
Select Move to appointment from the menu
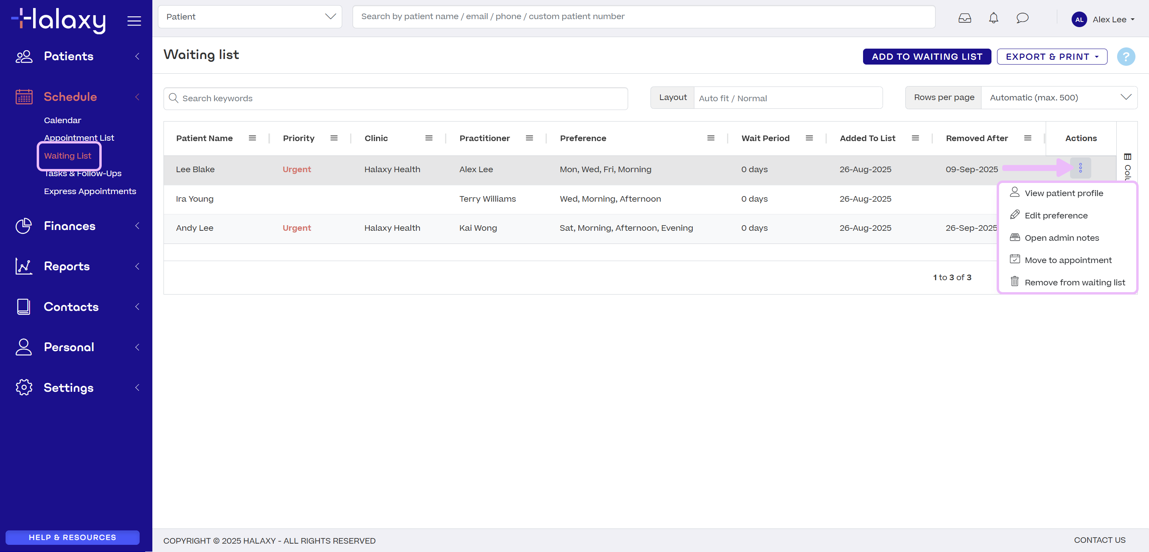coord(1068,260)
